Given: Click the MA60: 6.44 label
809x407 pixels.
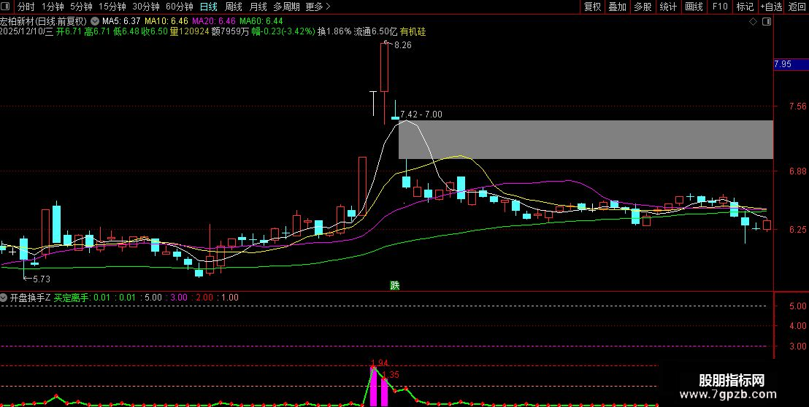Looking at the screenshot, I should [261, 22].
